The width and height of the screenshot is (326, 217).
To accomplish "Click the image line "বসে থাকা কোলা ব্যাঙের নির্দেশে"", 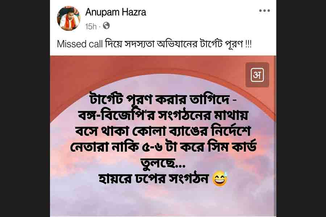I will click(163, 131).
